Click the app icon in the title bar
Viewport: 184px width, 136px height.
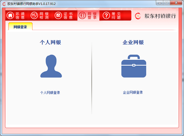[x=4, y=3]
